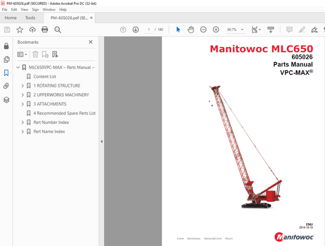Expand the Part Name Index bookmark

point(23,131)
